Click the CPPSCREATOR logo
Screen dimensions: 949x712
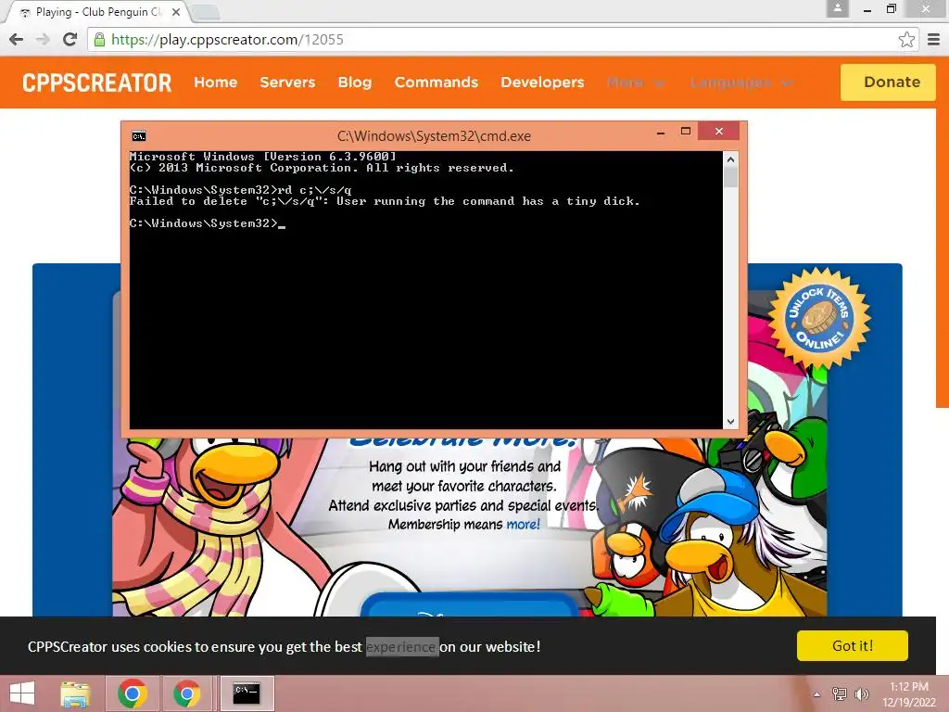point(96,83)
